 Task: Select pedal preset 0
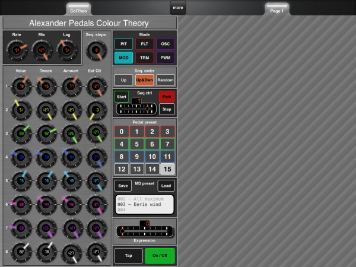(x=122, y=132)
